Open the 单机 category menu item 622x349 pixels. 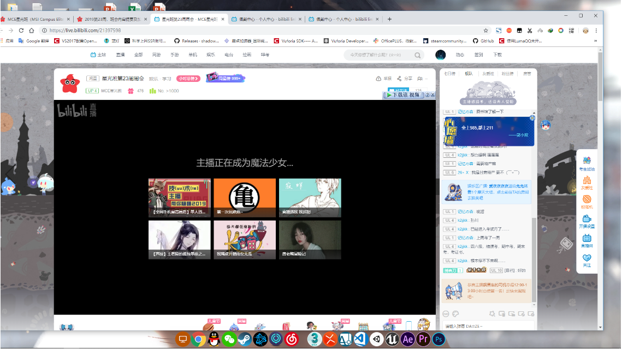(193, 55)
